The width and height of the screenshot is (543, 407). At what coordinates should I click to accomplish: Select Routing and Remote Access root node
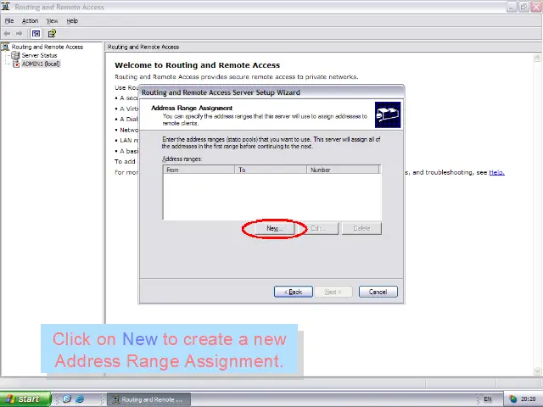click(x=48, y=47)
